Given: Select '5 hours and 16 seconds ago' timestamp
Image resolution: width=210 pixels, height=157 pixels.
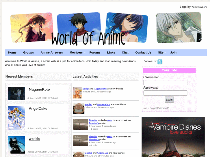Looking at the screenshot, I should pos(99,107).
